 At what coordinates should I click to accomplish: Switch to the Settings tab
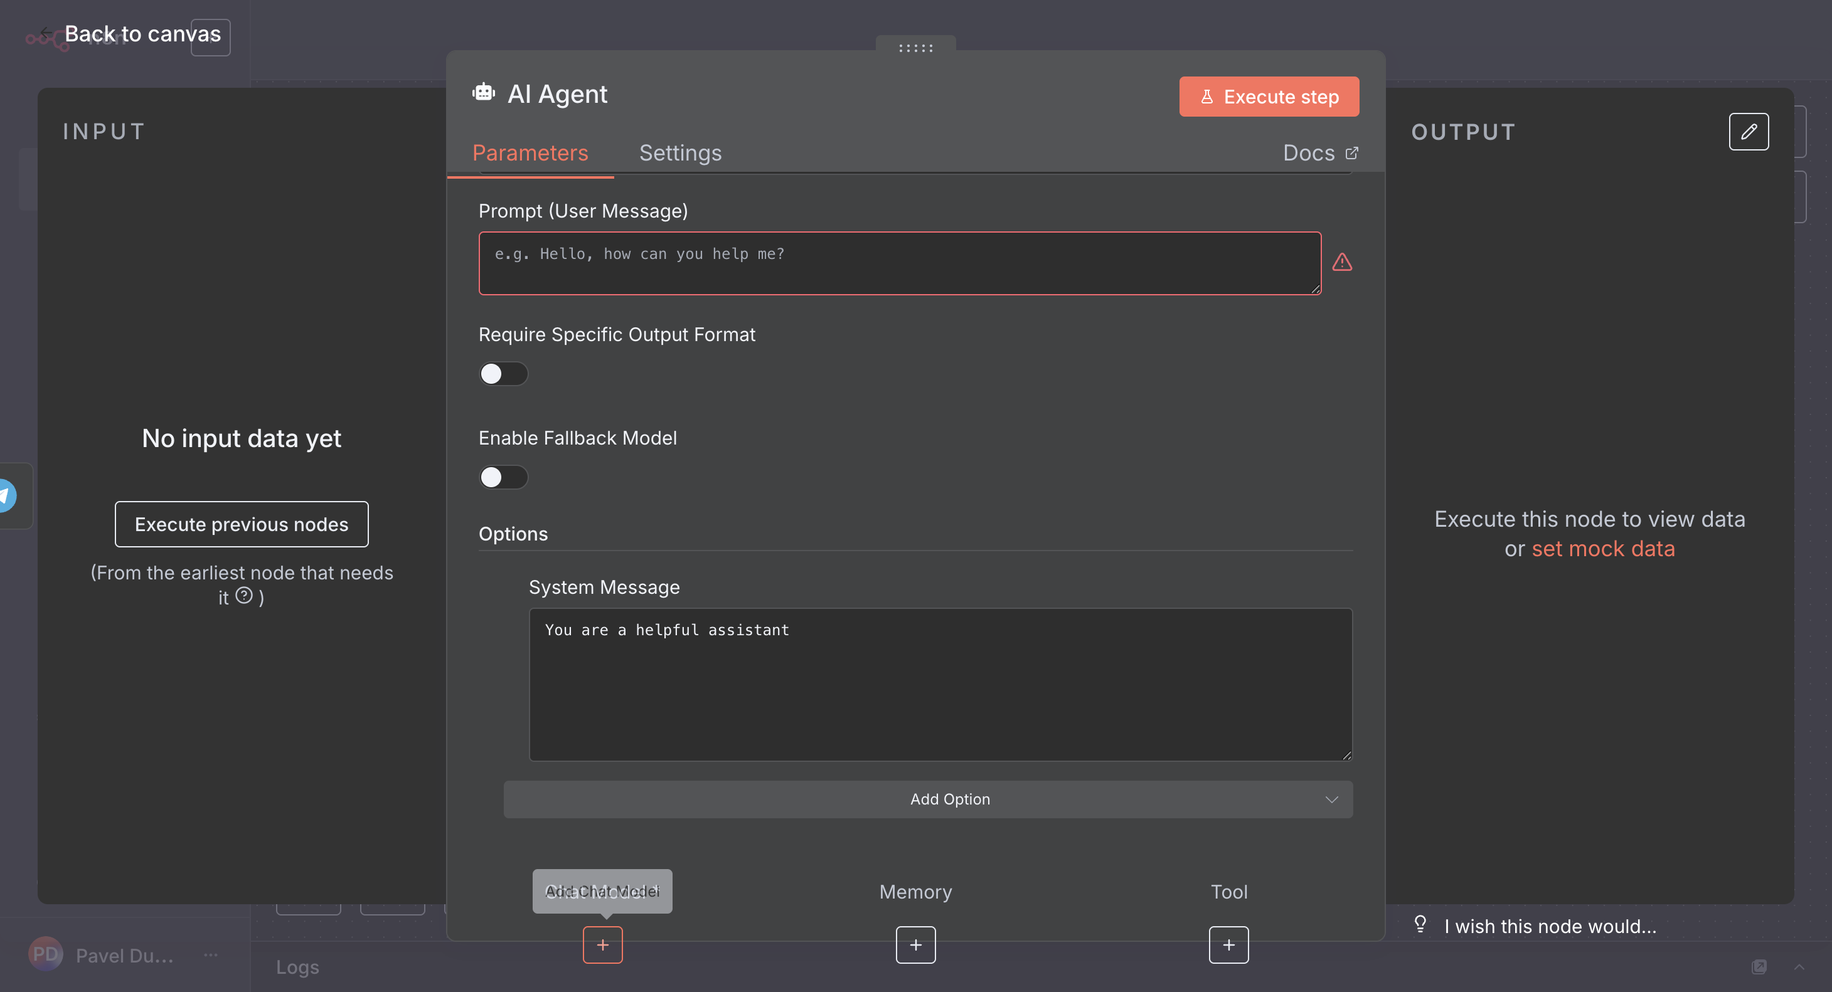point(680,153)
